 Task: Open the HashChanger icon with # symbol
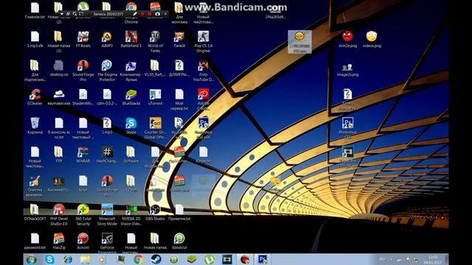tap(107, 155)
